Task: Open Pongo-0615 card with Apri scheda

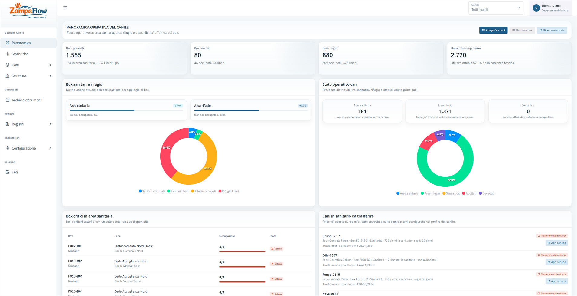Action: click(x=556, y=281)
